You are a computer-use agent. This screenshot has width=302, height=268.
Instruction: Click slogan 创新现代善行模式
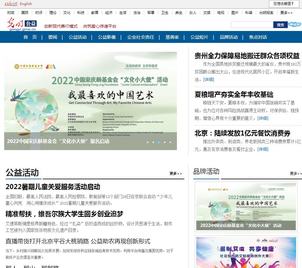coord(61,26)
